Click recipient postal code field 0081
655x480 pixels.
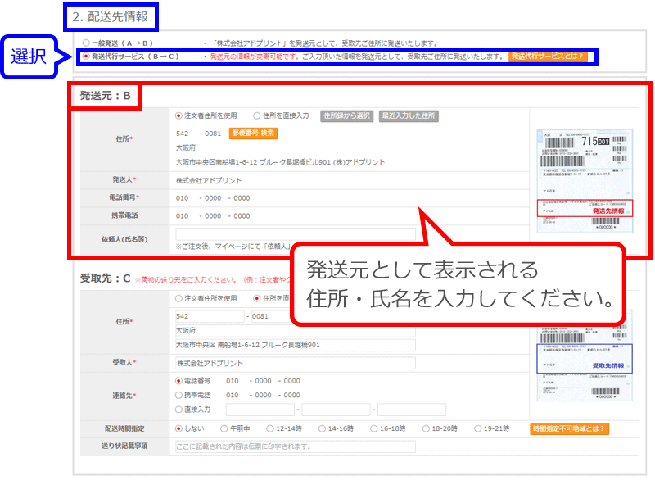click(271, 316)
